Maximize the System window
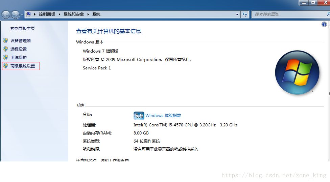Screen dimensions: 330x182 [x=313, y=2]
